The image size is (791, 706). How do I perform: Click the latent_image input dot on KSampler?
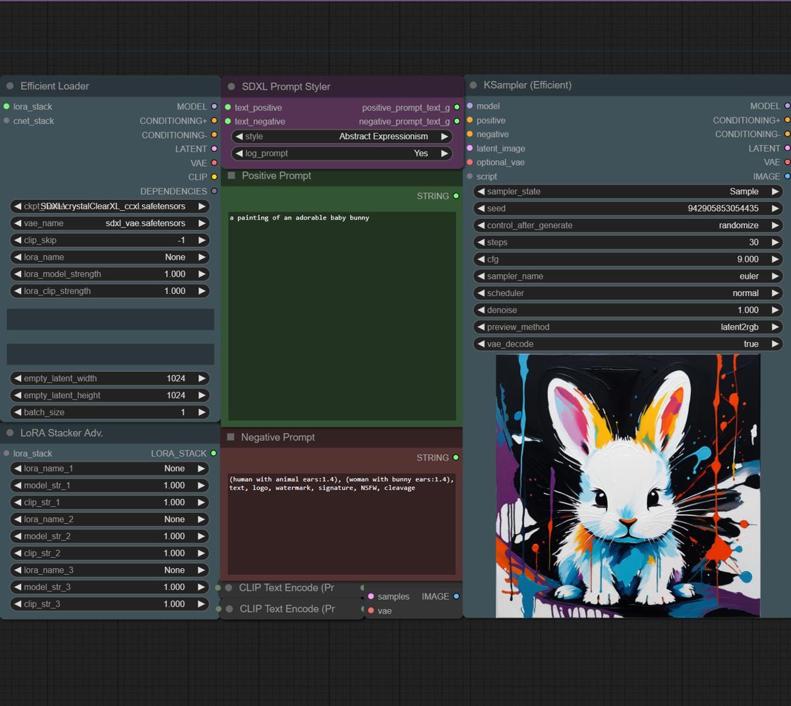click(469, 148)
